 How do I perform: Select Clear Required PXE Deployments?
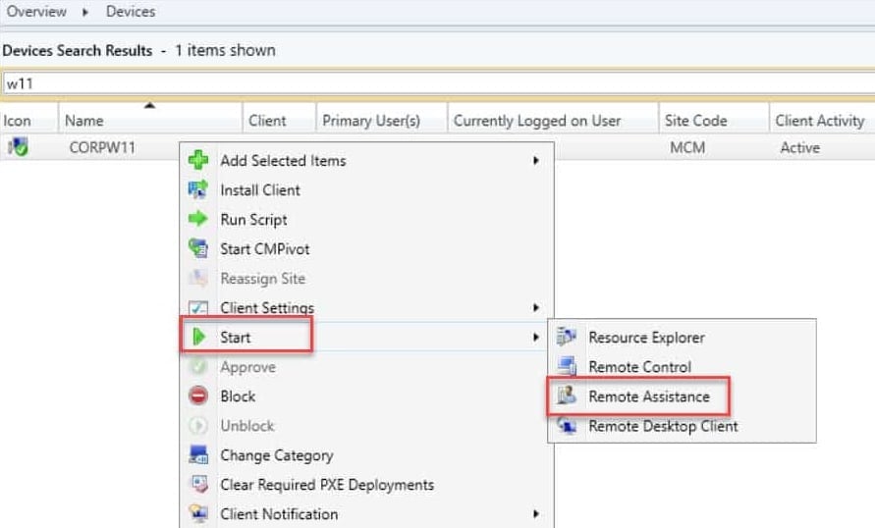(366, 485)
